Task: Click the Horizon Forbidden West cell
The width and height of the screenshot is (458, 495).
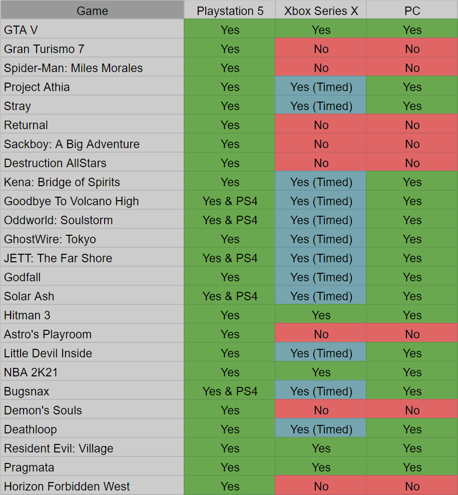Action: [x=92, y=486]
